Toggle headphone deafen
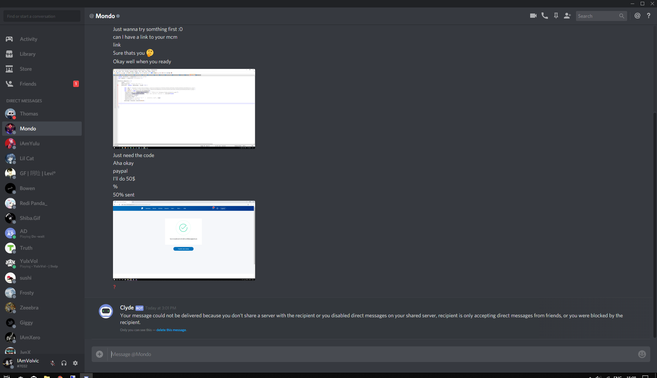Viewport: 657px width, 378px height. click(x=64, y=363)
